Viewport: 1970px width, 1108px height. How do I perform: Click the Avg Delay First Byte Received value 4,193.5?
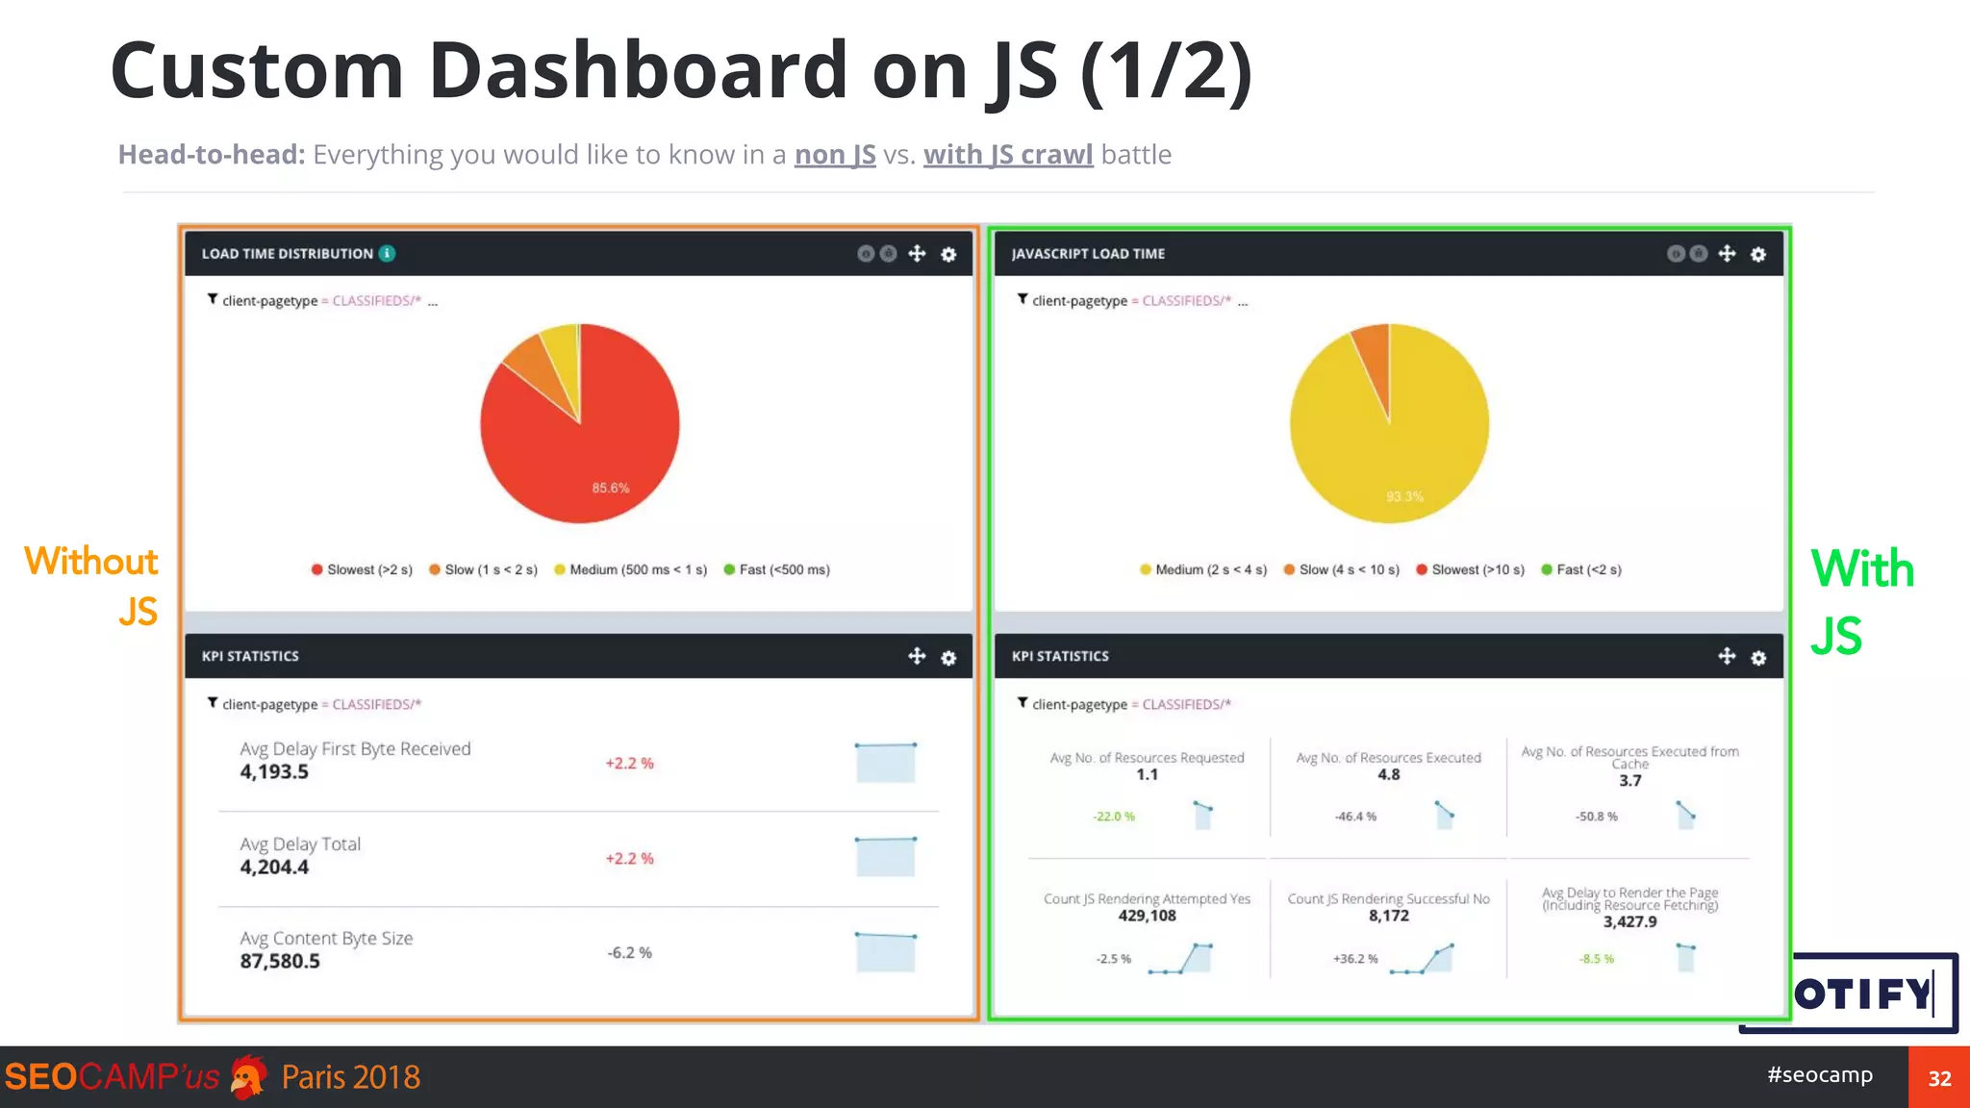(274, 771)
